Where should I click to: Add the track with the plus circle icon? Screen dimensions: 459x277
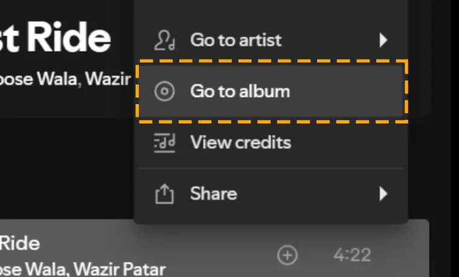287,255
